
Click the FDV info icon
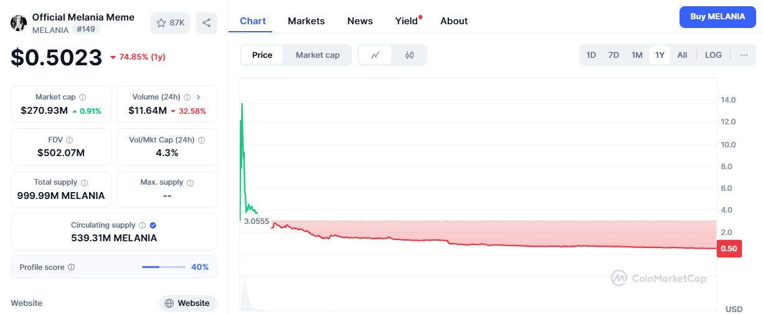coord(70,141)
